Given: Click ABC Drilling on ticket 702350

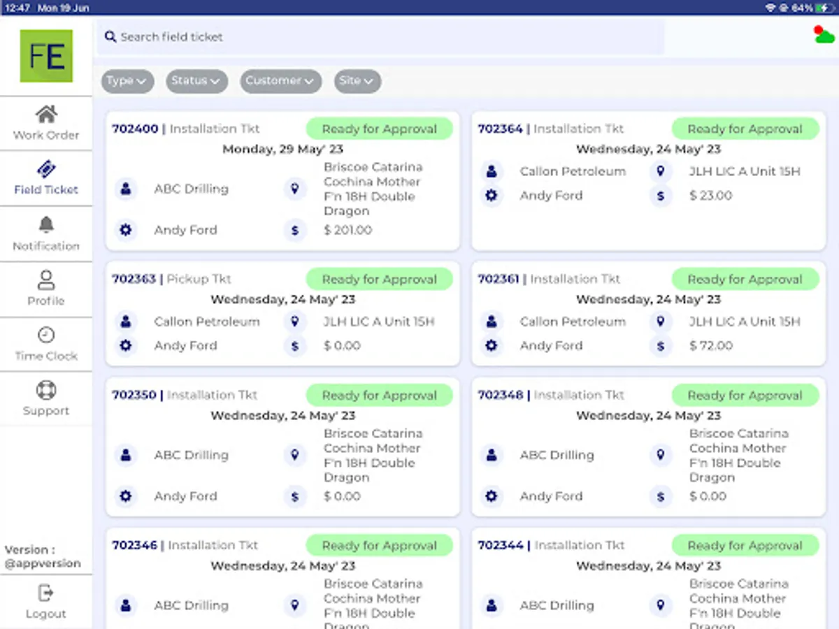Looking at the screenshot, I should (x=192, y=455).
